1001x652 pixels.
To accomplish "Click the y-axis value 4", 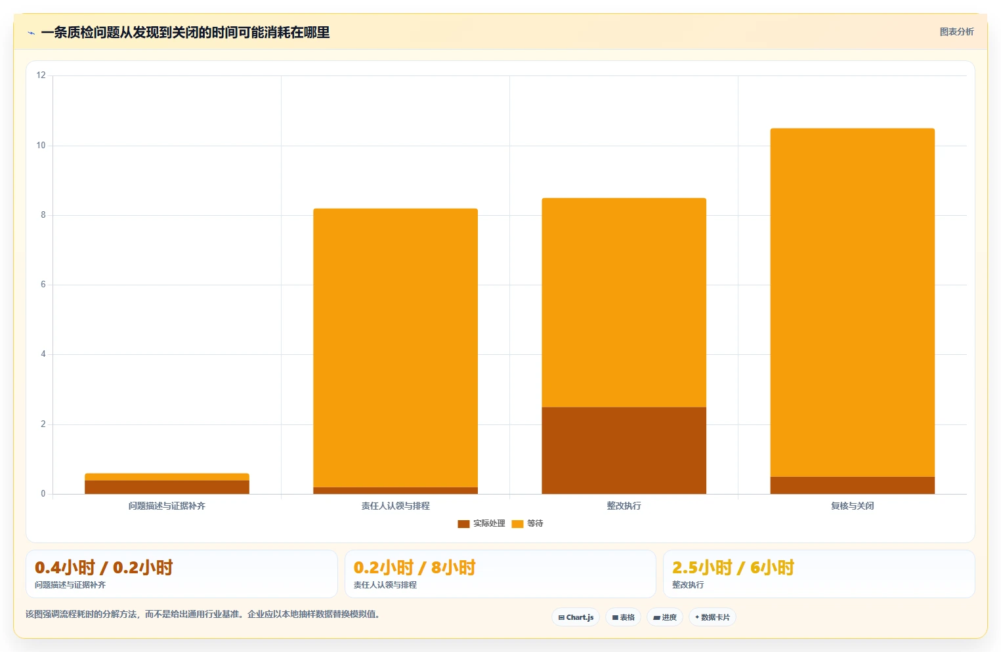I will pyautogui.click(x=43, y=354).
